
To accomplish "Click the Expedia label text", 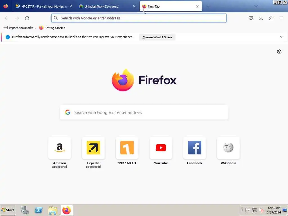I will 93,163.
